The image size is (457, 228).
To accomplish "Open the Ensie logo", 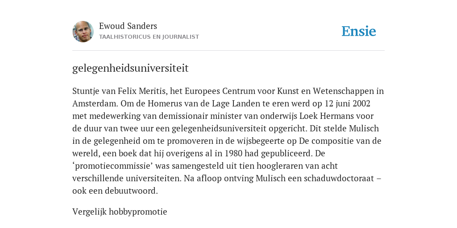I will pyautogui.click(x=359, y=32).
